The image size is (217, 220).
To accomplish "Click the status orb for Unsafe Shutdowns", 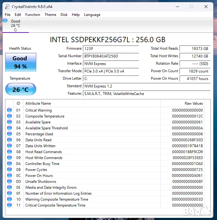I will click(x=9, y=182).
